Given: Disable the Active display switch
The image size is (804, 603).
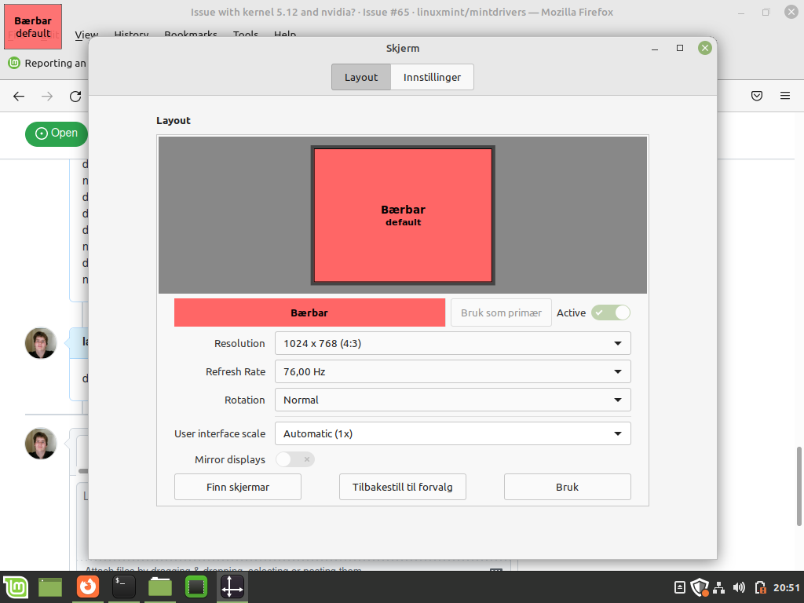Looking at the screenshot, I should (610, 312).
